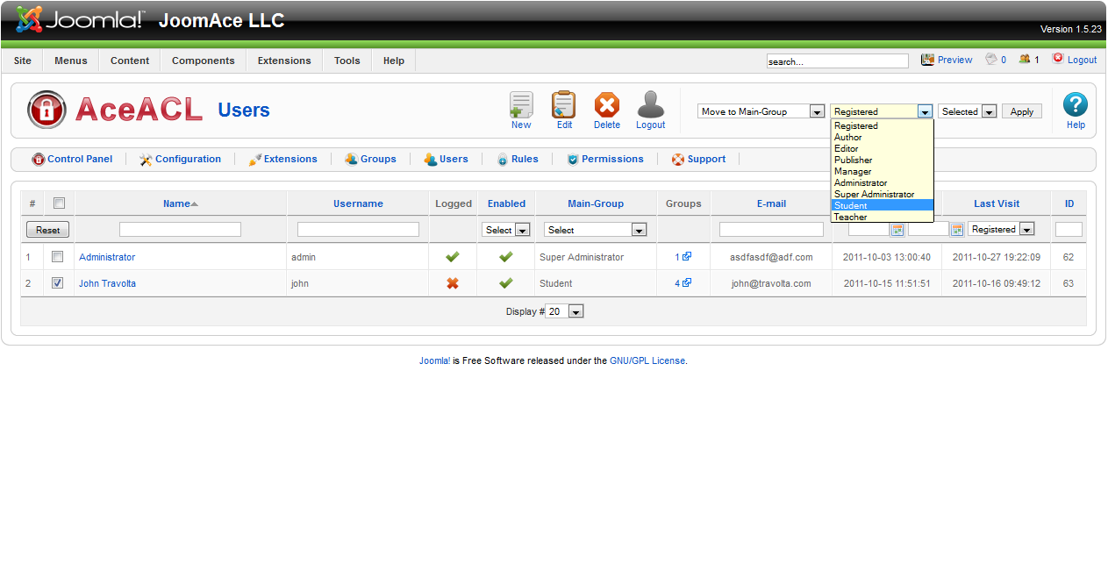This screenshot has height=585, width=1108.
Task: Open the Display # 20 dropdown
Action: (x=565, y=311)
